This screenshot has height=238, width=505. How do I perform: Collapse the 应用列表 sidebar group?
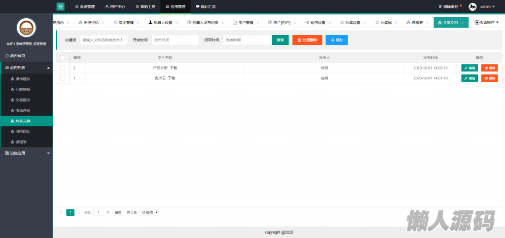pyautogui.click(x=48, y=68)
